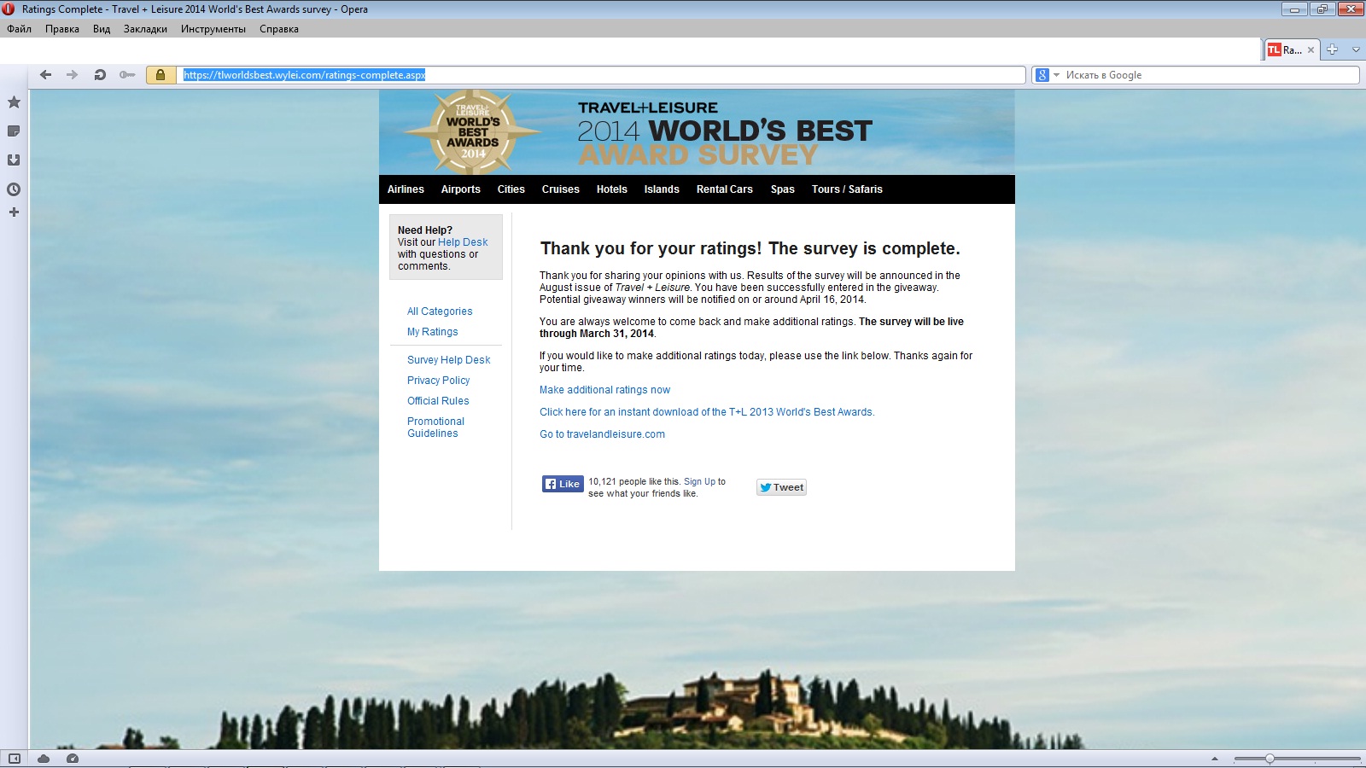Open the Вид menu

coord(102,29)
